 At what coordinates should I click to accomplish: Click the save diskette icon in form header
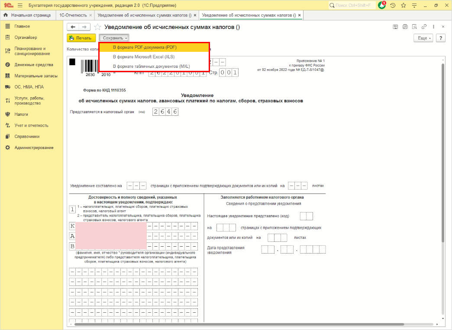[395, 27]
